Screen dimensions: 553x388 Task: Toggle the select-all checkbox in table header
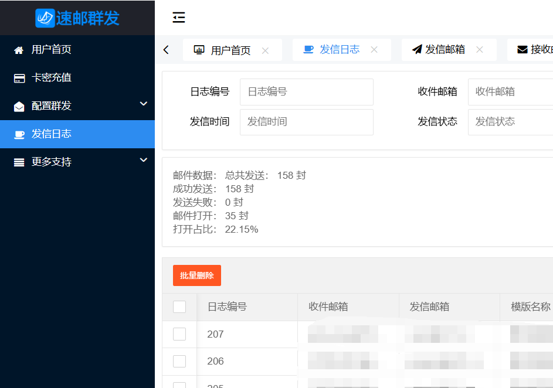pos(179,306)
